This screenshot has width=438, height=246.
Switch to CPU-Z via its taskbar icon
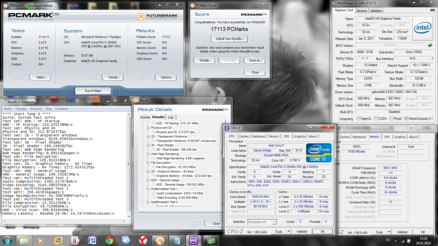193,241
